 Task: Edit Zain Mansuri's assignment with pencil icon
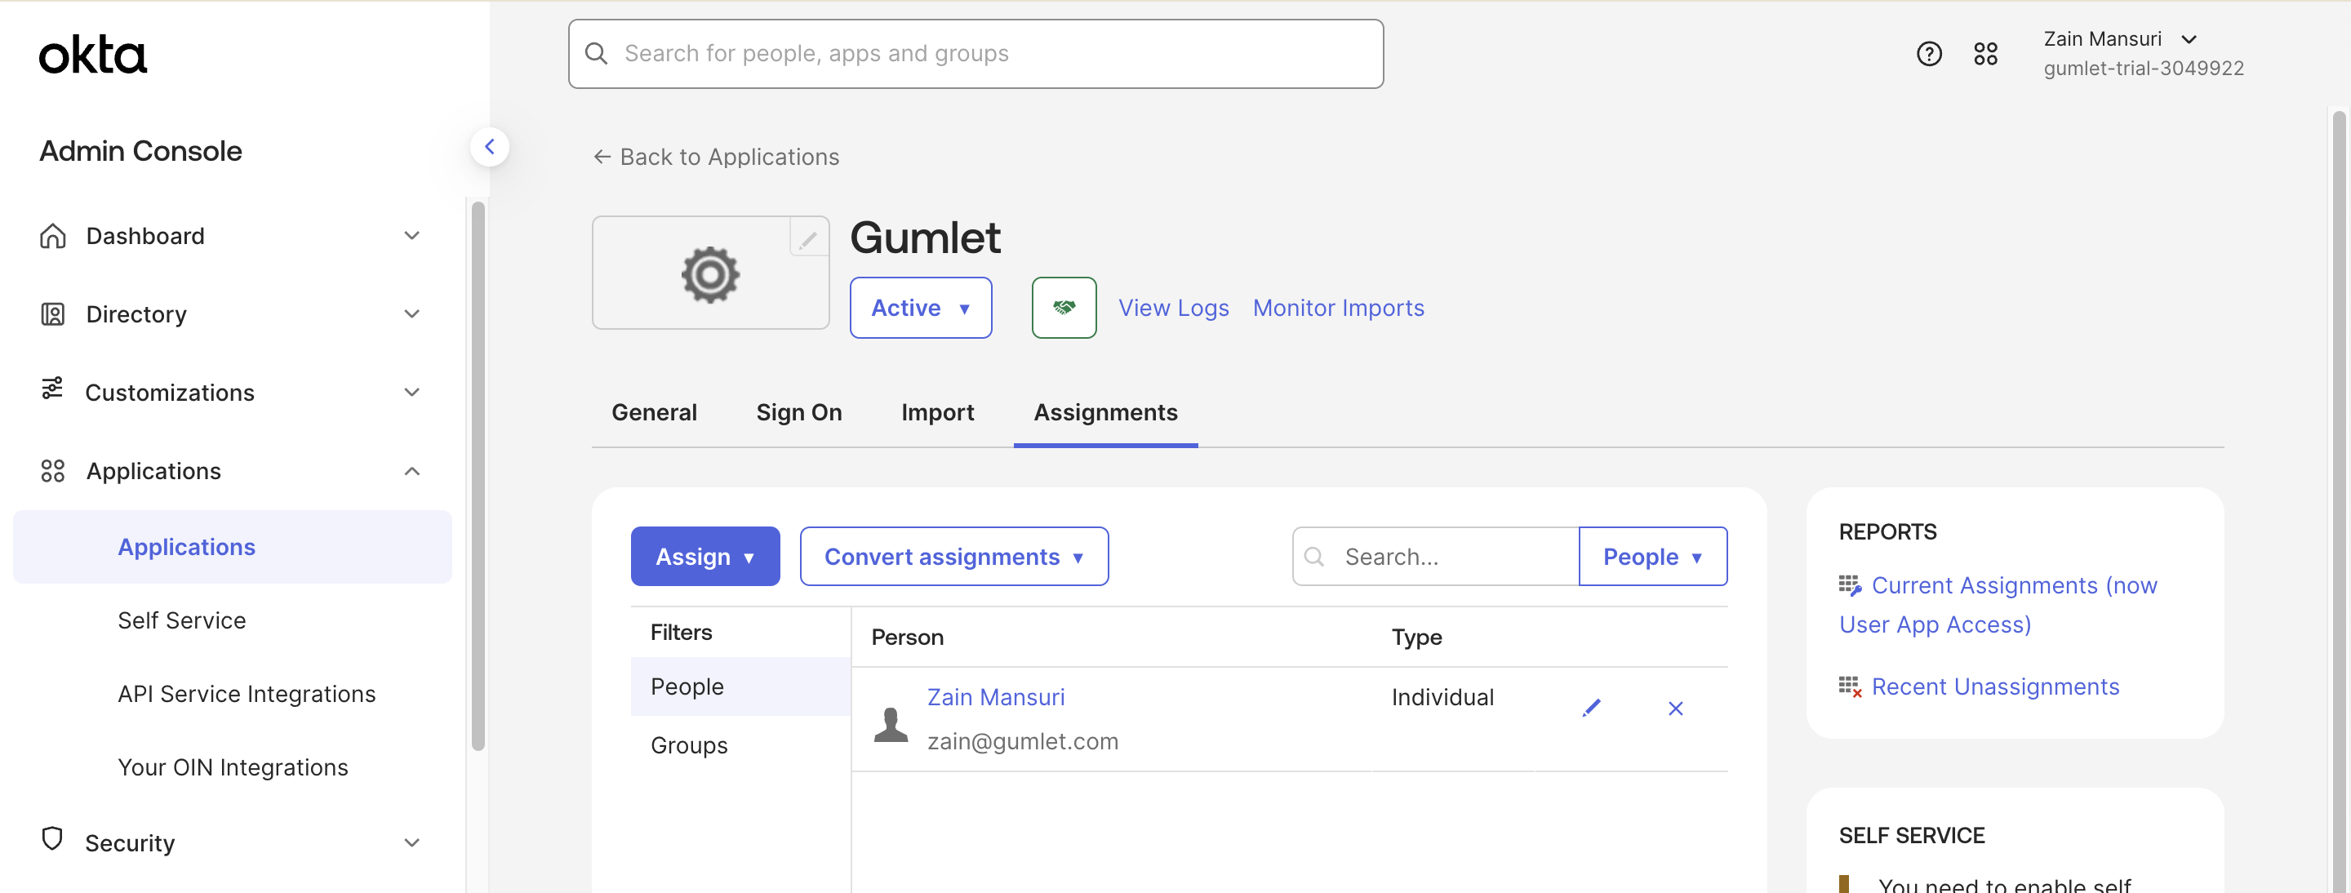coord(1591,708)
